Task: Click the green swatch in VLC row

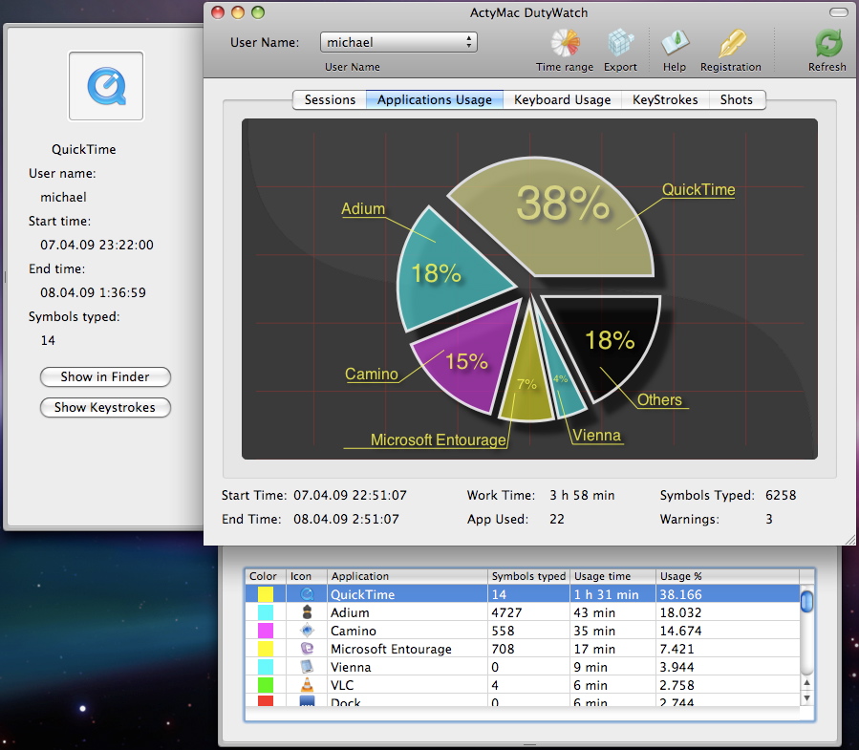Action: (266, 684)
